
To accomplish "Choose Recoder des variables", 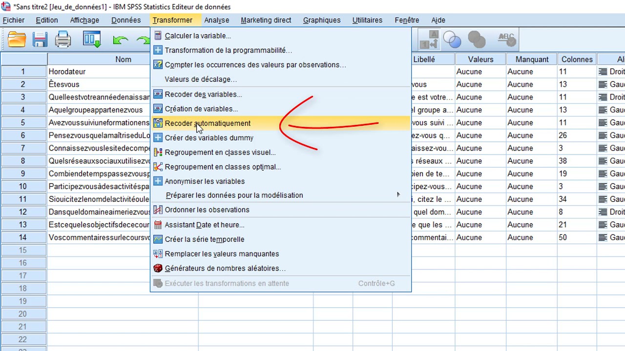I will [x=280, y=94].
